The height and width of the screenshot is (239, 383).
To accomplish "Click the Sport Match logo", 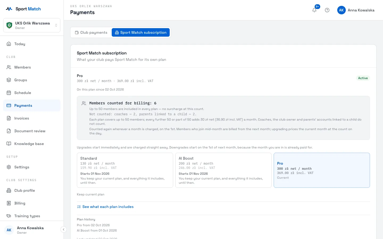I will (x=23, y=9).
